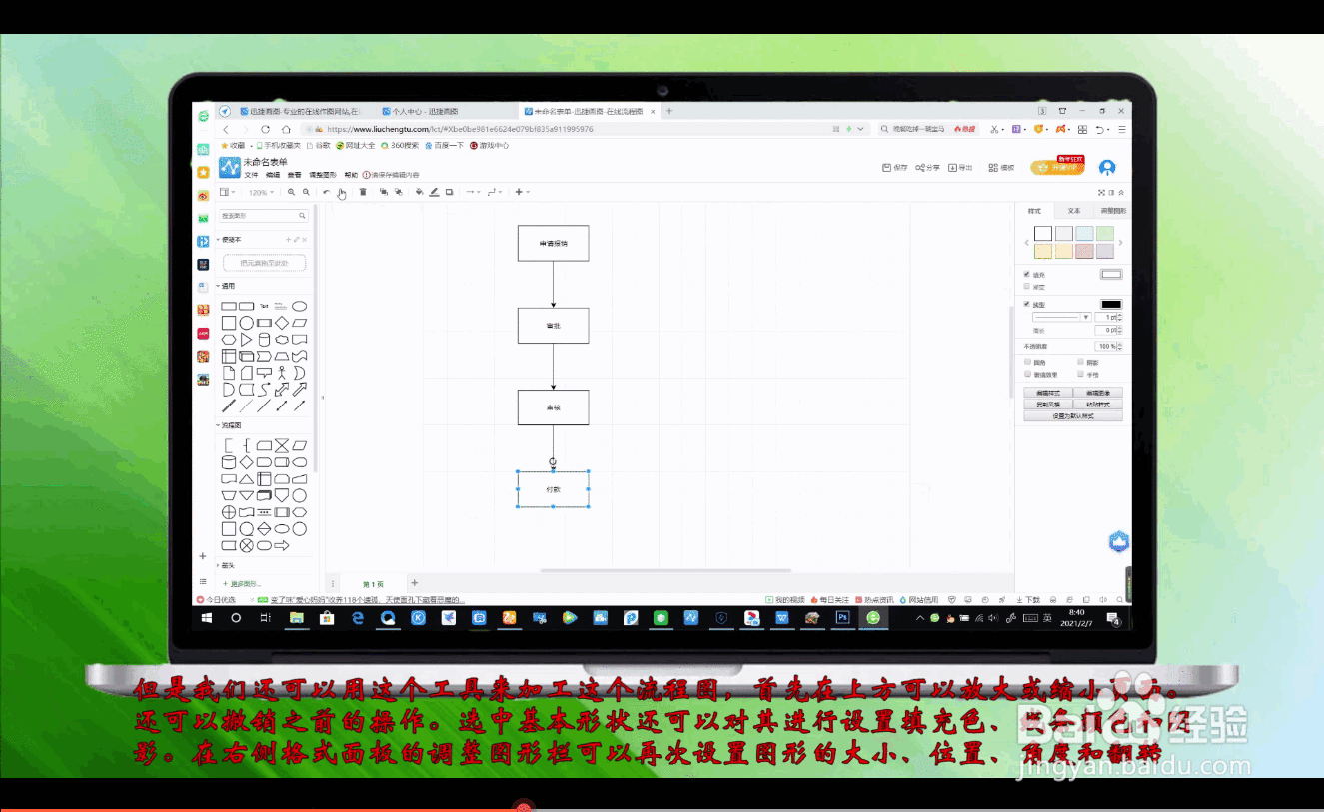Collapse the editor header with chevron icon

(1121, 192)
